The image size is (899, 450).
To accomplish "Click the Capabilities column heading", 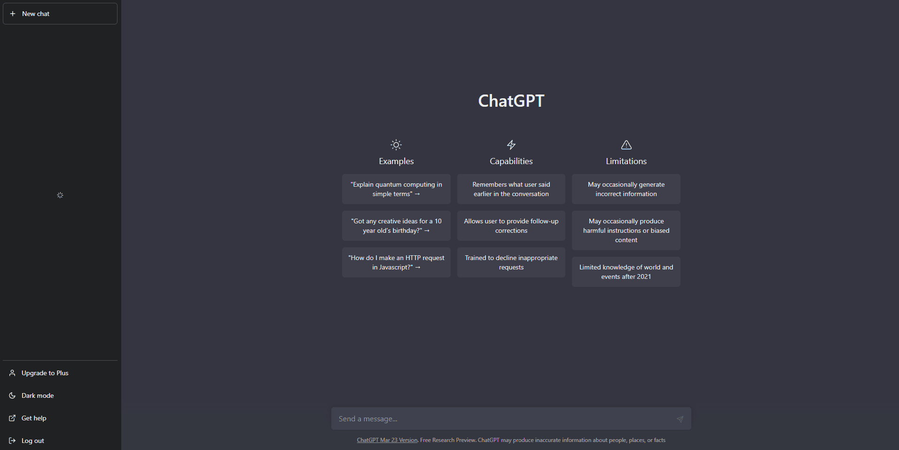I will 511,161.
